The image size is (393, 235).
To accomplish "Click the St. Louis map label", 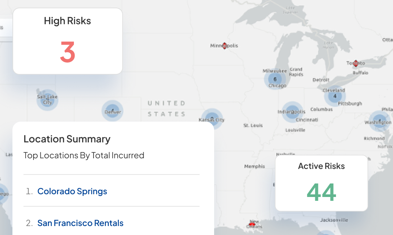I will (x=253, y=125).
